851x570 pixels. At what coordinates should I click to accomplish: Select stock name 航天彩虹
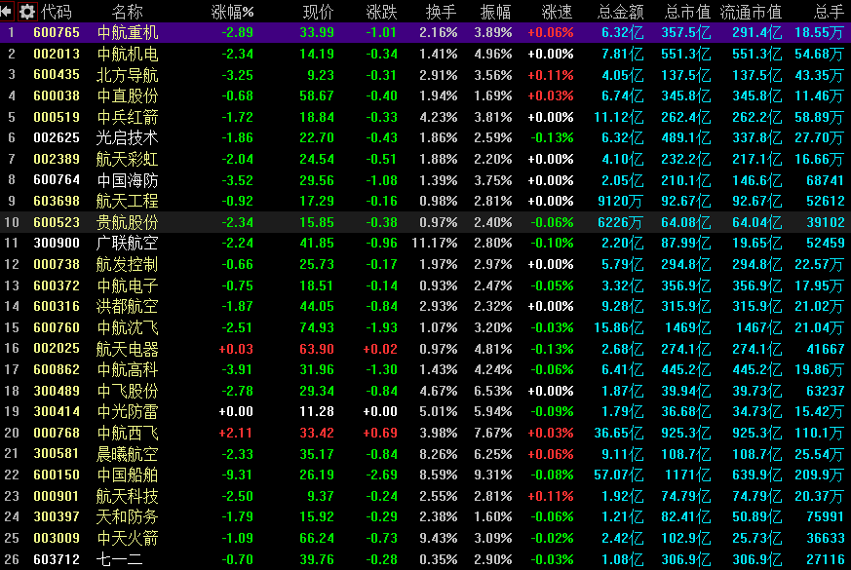coord(128,159)
